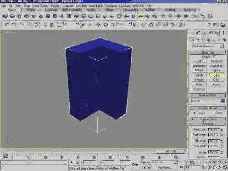This screenshot has width=228, height=171.
Task: Click the time slider showing 80 / 100
Action: (x=171, y=151)
